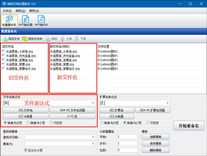
Task: Click the [N#-#] 文件名范围 button
Action: point(72,110)
